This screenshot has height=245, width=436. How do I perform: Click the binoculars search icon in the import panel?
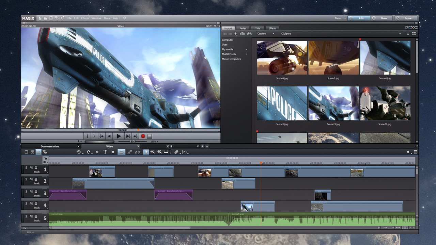coord(250,34)
